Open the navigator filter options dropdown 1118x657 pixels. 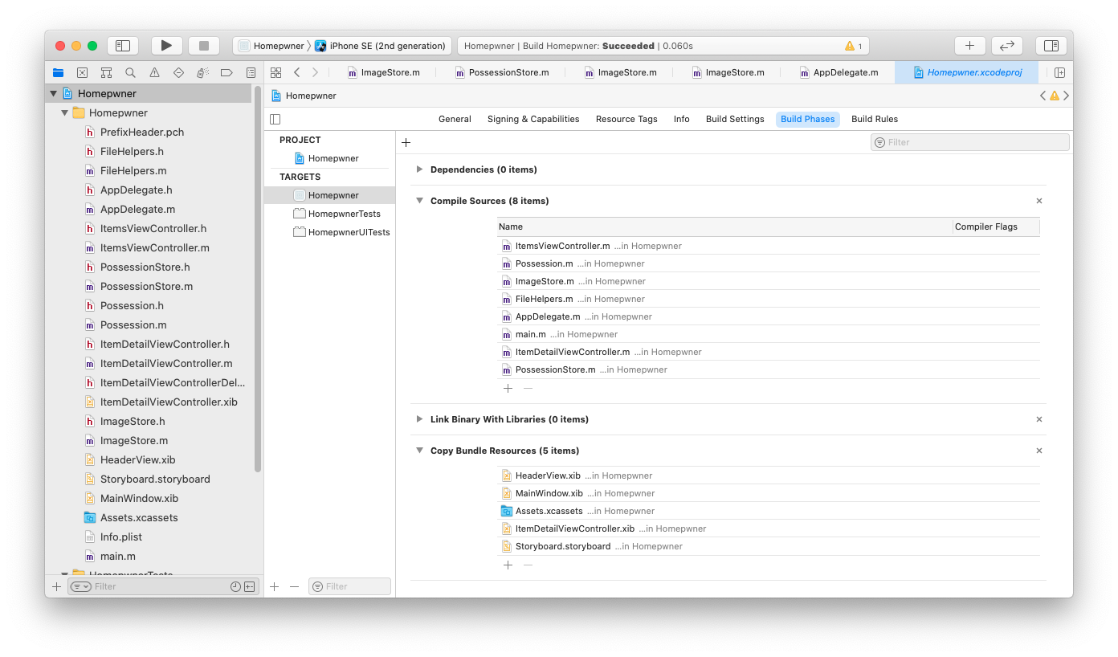pos(80,586)
